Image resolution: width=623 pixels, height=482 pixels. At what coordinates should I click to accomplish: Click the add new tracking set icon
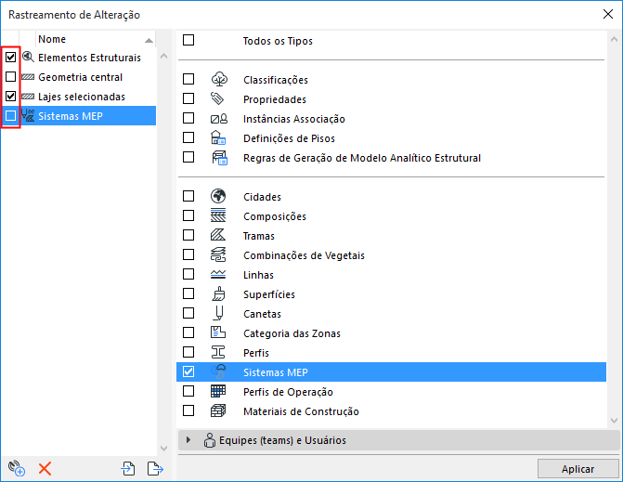point(15,469)
